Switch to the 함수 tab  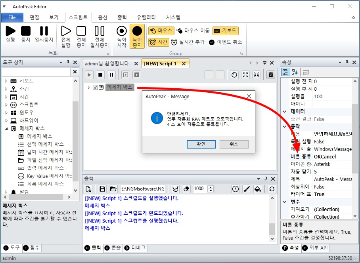tap(32, 248)
